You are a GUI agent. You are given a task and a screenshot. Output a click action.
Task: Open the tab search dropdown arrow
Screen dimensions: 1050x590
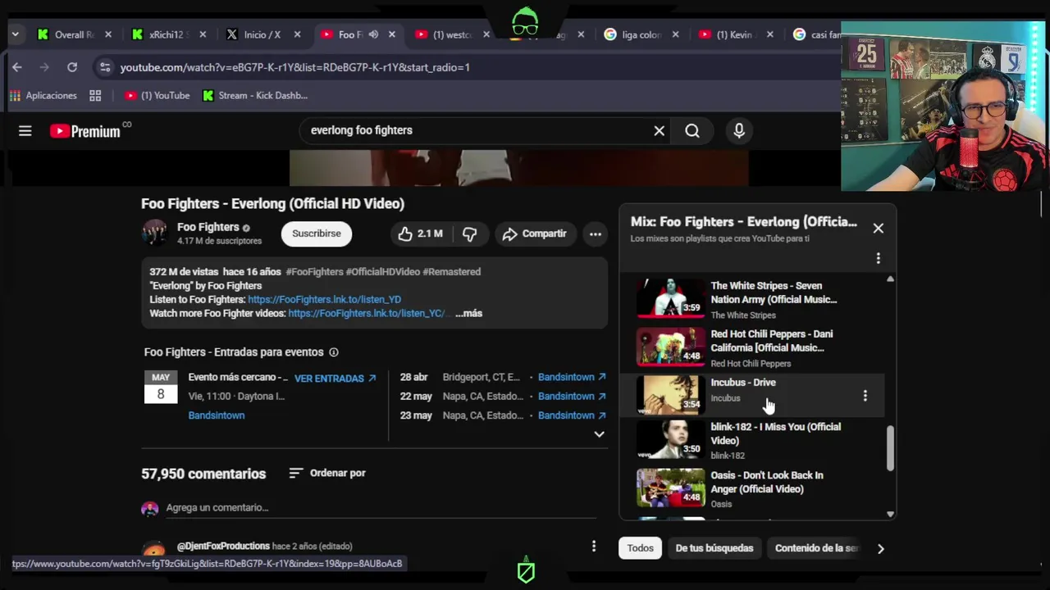tap(16, 34)
